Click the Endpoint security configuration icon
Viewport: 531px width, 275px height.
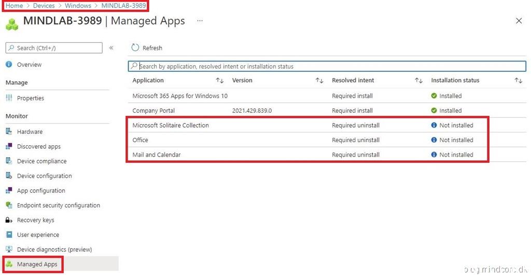[9, 205]
